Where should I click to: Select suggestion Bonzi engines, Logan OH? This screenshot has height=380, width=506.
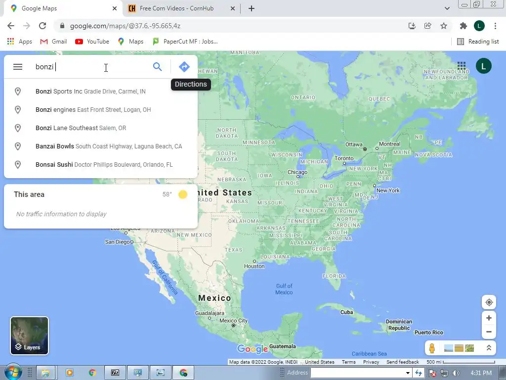coord(101,110)
